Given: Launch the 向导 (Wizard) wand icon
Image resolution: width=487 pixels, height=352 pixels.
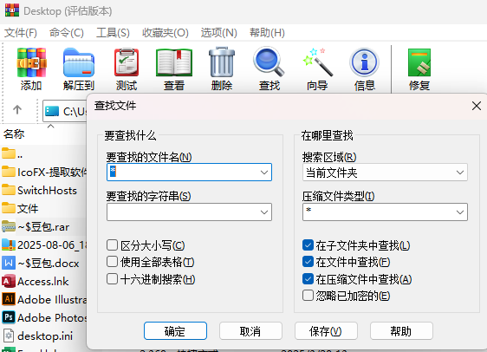Looking at the screenshot, I should click(317, 62).
